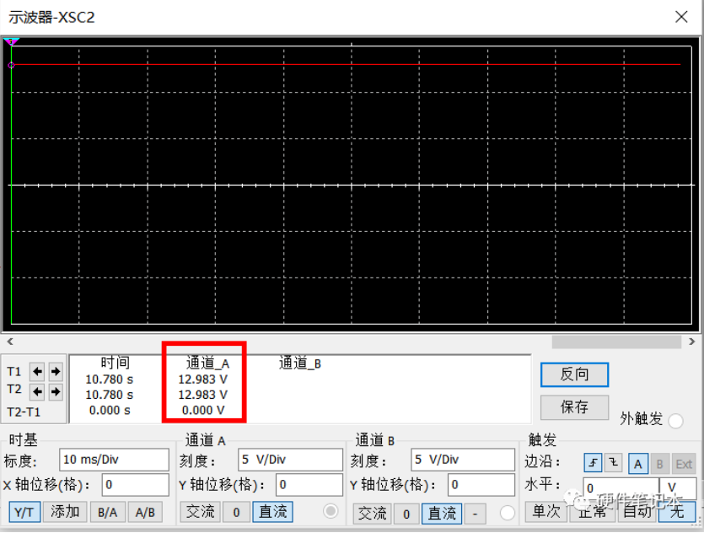704x533 pixels.
Task: Select channel A terminal radio button
Action: 331,511
